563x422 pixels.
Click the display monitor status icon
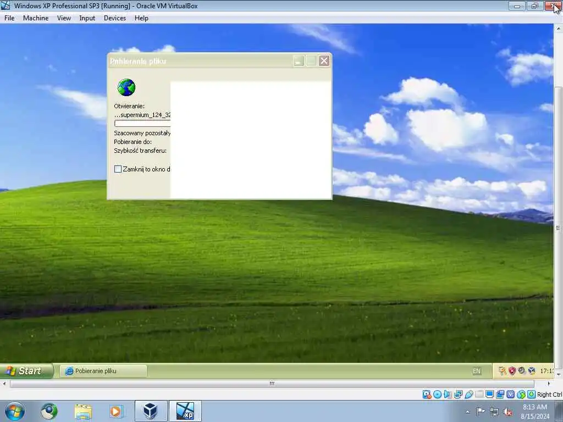pos(489,395)
